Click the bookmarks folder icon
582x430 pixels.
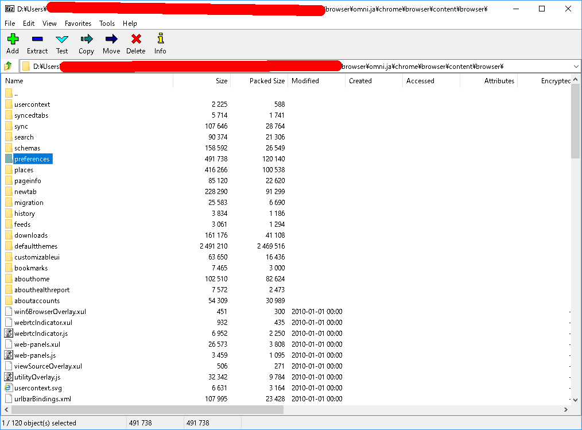pyautogui.click(x=9, y=268)
